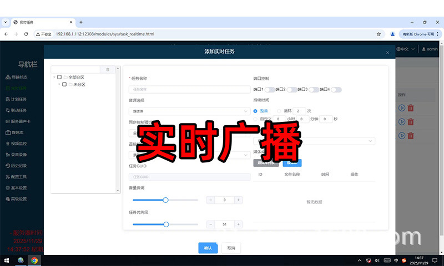Image resolution: width=444 pixels, height=266 pixels.
Task: Click the Chrome icon in the taskbar
Action: pos(34,260)
